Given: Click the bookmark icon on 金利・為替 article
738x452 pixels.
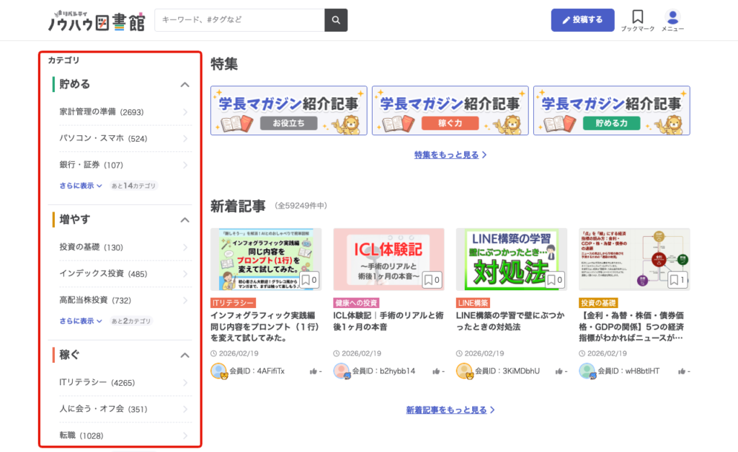Looking at the screenshot, I should pos(676,279).
